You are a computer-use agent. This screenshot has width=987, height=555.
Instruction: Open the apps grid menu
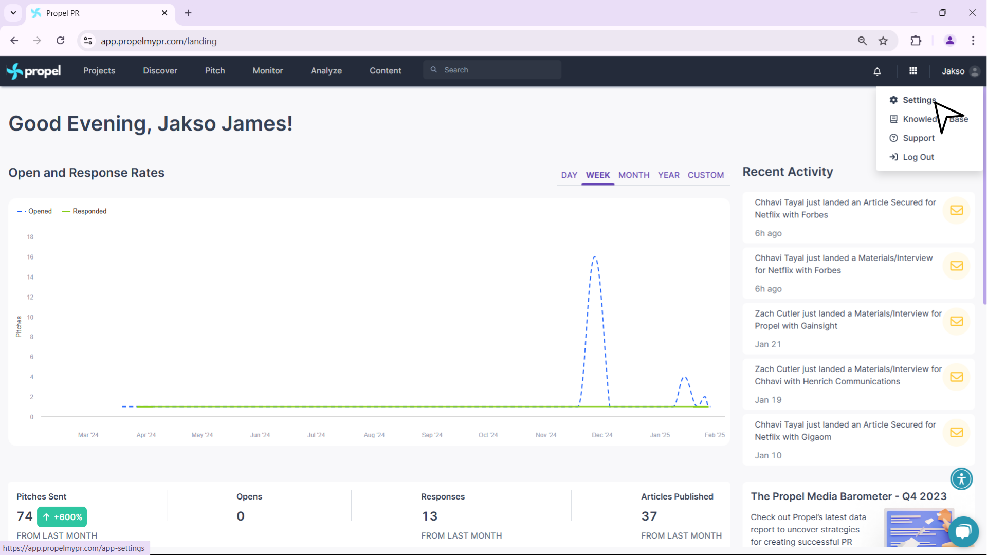tap(913, 71)
